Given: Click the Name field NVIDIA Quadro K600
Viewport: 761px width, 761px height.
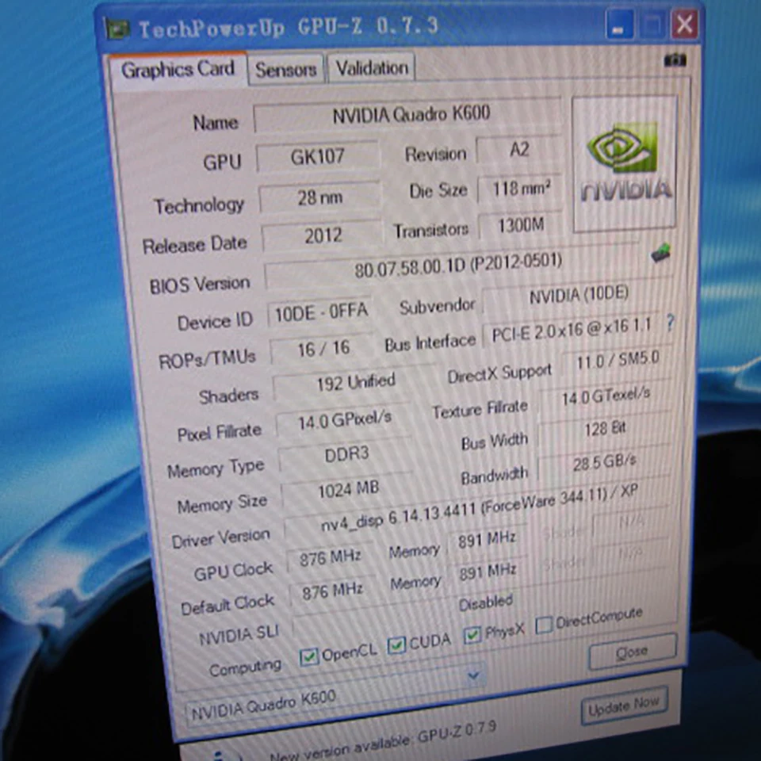Looking at the screenshot, I should 407,114.
